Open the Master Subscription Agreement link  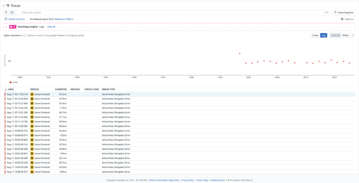point(165,180)
